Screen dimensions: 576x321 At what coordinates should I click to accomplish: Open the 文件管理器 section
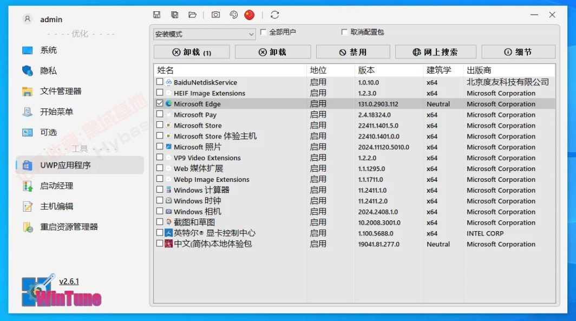coord(61,91)
